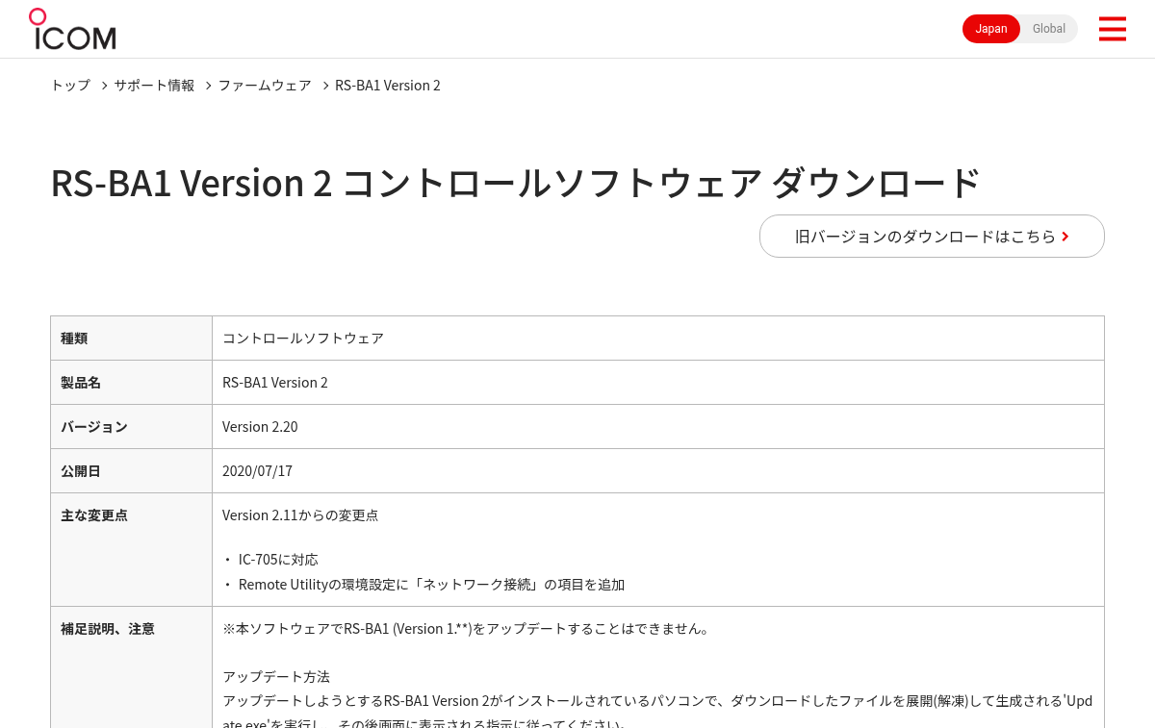Viewport: 1155px width, 728px height.
Task: Select the コントロールソフトウェア table cell
Action: [658, 339]
